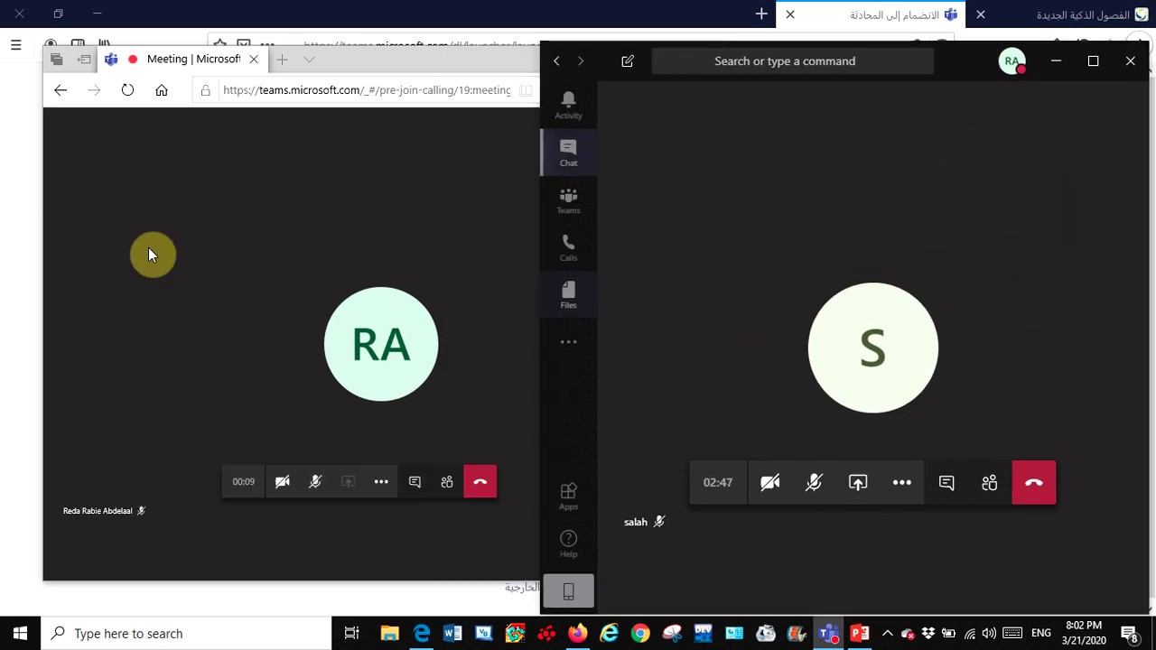Open Teams section in sidebar
Screen dimensions: 1156x650
click(568, 200)
